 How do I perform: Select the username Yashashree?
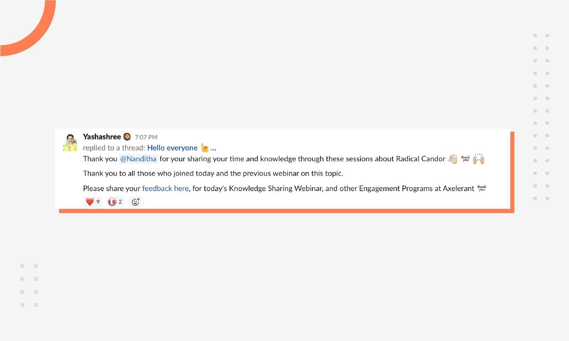101,137
